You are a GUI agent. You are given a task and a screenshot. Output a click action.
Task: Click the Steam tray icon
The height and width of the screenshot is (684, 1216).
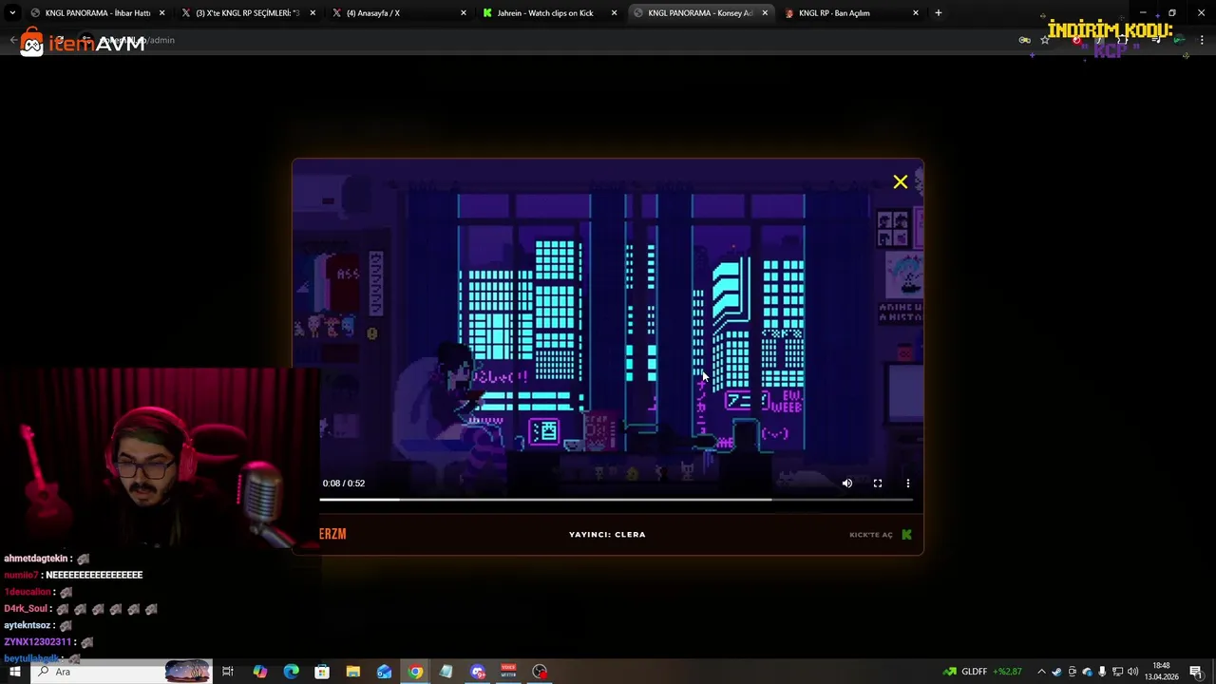click(1056, 672)
